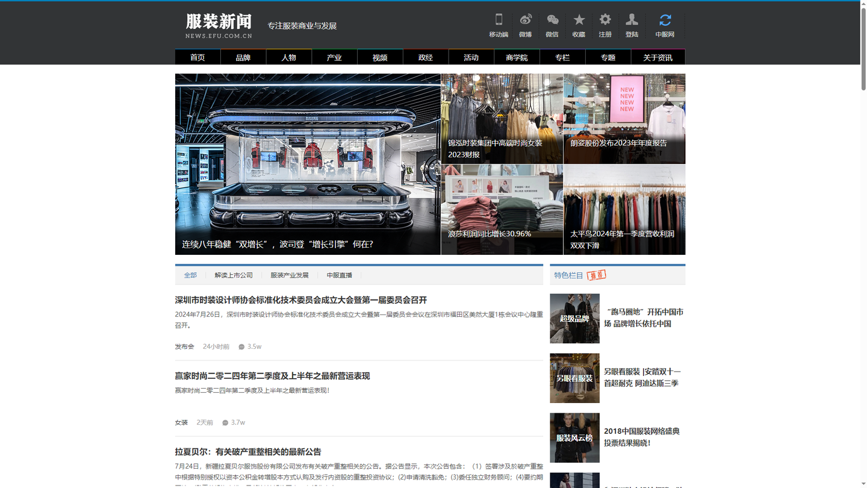
Task: Open the 太平鸟2024年第一季度 image tile
Action: coord(624,210)
